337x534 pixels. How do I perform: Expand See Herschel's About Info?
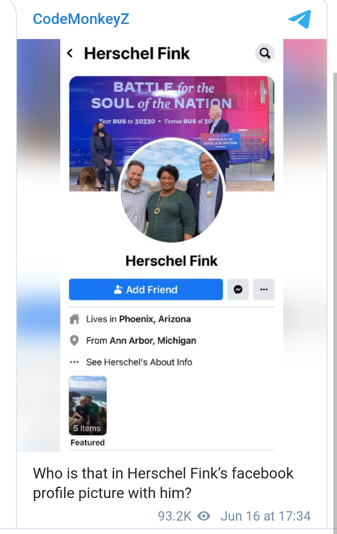coord(139,362)
